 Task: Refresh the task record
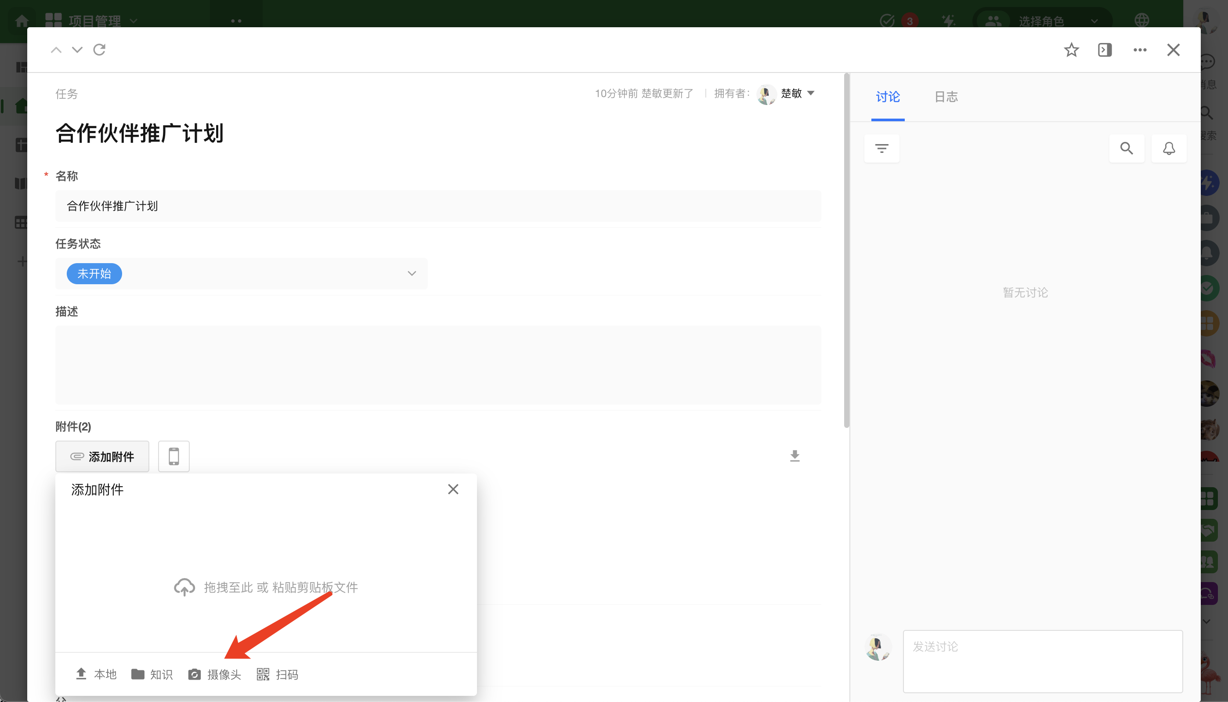pos(99,50)
